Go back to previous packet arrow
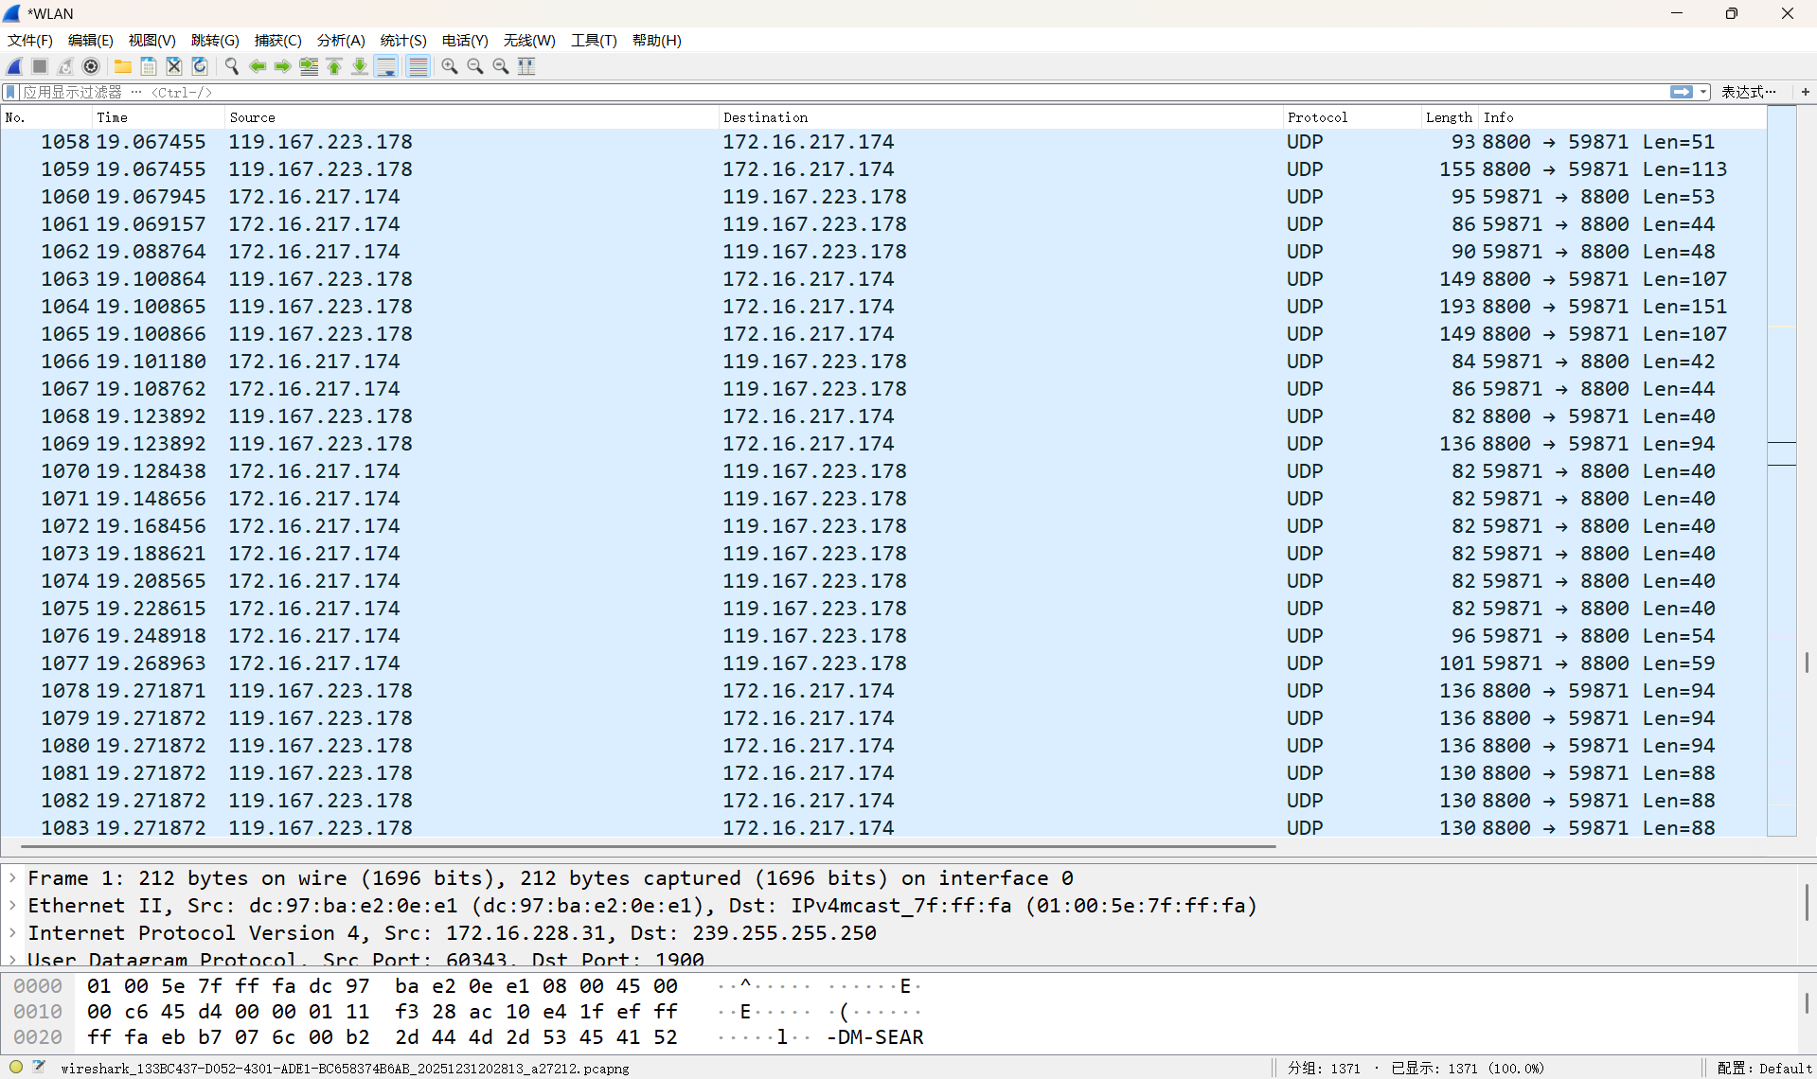This screenshot has height=1079, width=1817. point(258,66)
